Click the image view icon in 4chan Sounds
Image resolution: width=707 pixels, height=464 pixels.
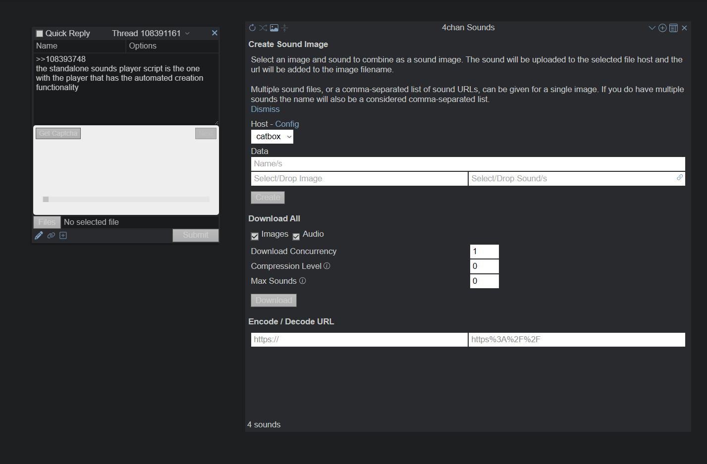pos(274,28)
